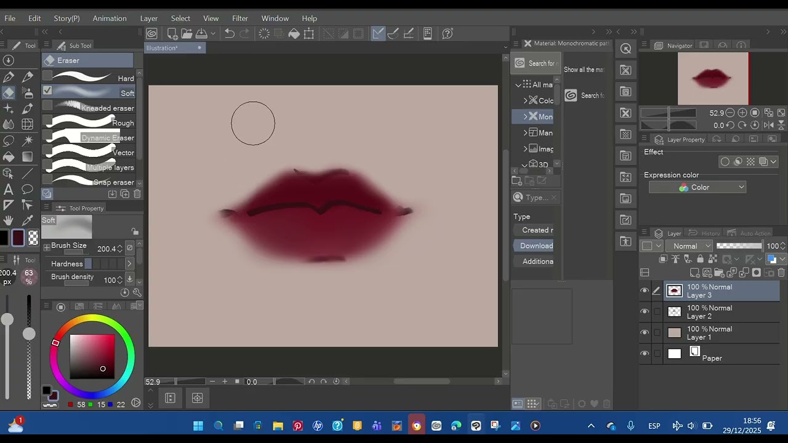
Task: Expand Brush Size options with plus box
Action: click(x=47, y=247)
